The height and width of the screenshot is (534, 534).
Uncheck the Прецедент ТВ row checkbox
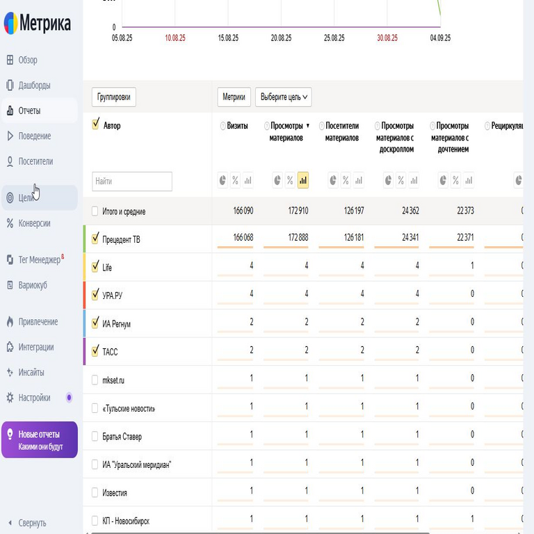95,238
